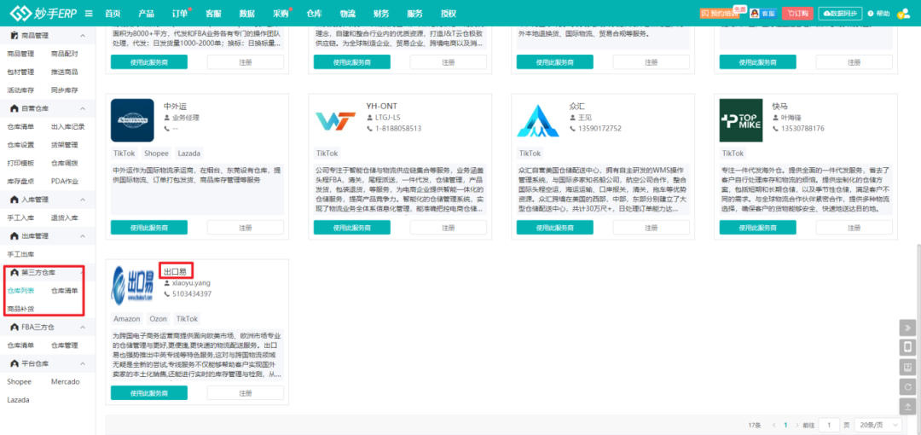Collapse the 商品管理 sidebar section
The width and height of the screenshot is (921, 435).
point(83,36)
